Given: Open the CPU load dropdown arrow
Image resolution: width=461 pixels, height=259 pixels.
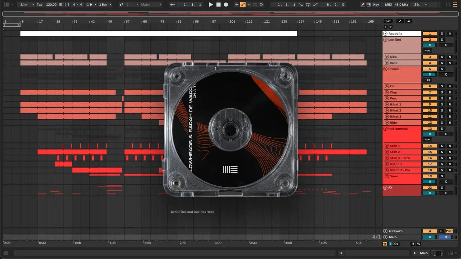Looking at the screenshot, I should tap(426, 5).
